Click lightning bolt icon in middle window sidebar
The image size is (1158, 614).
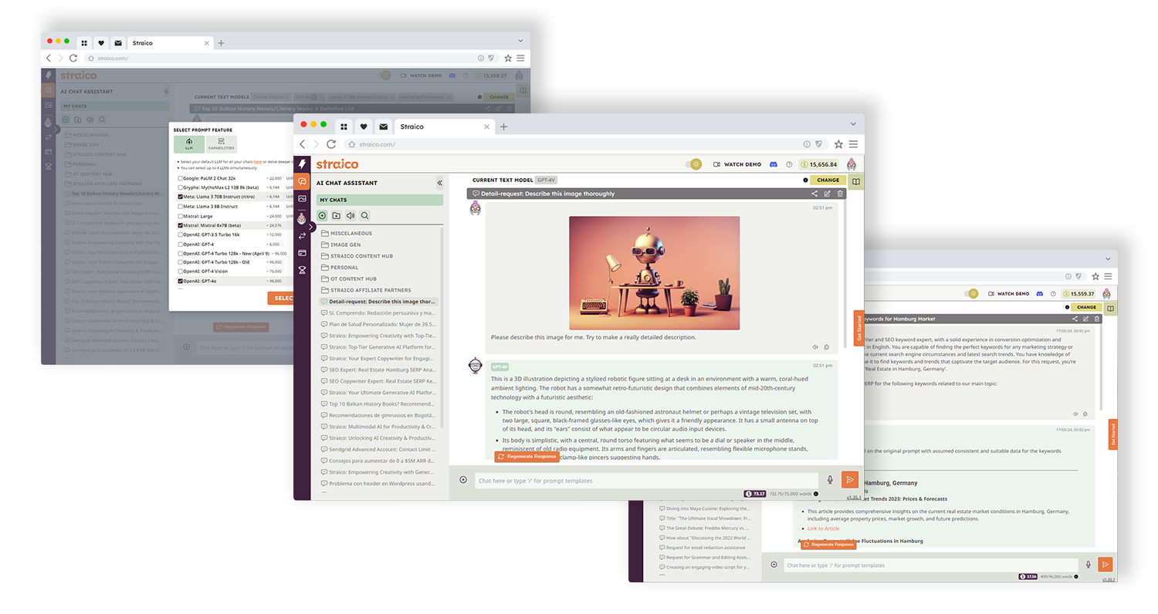[302, 164]
